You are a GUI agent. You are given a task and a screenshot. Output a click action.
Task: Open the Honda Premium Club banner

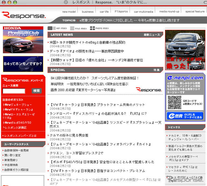[23, 40]
